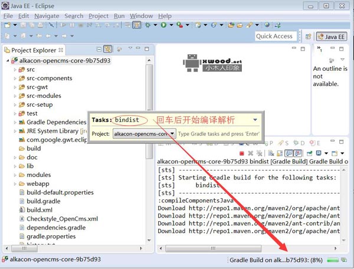Screen dimensions: 354x269
Task: Click the Debug bug icon in toolbar
Action: pos(147,25)
